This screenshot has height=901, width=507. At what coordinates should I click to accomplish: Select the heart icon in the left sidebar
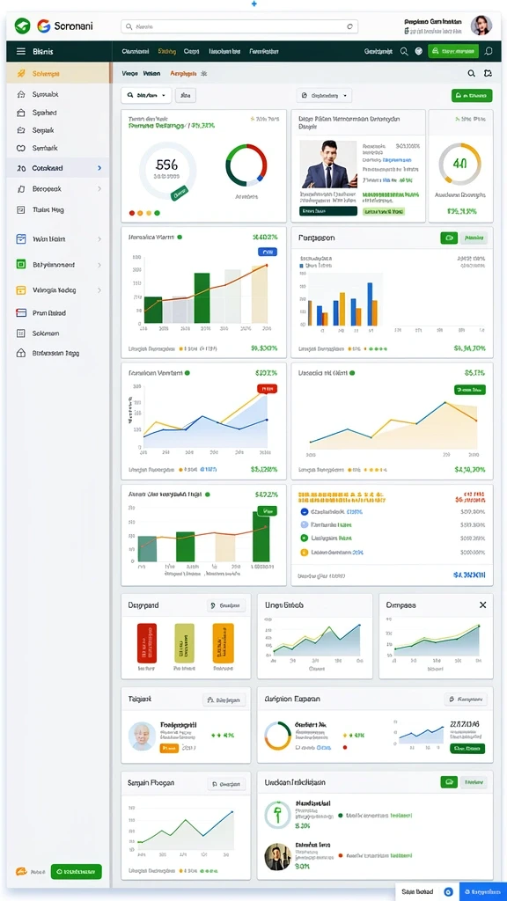[x=21, y=148]
